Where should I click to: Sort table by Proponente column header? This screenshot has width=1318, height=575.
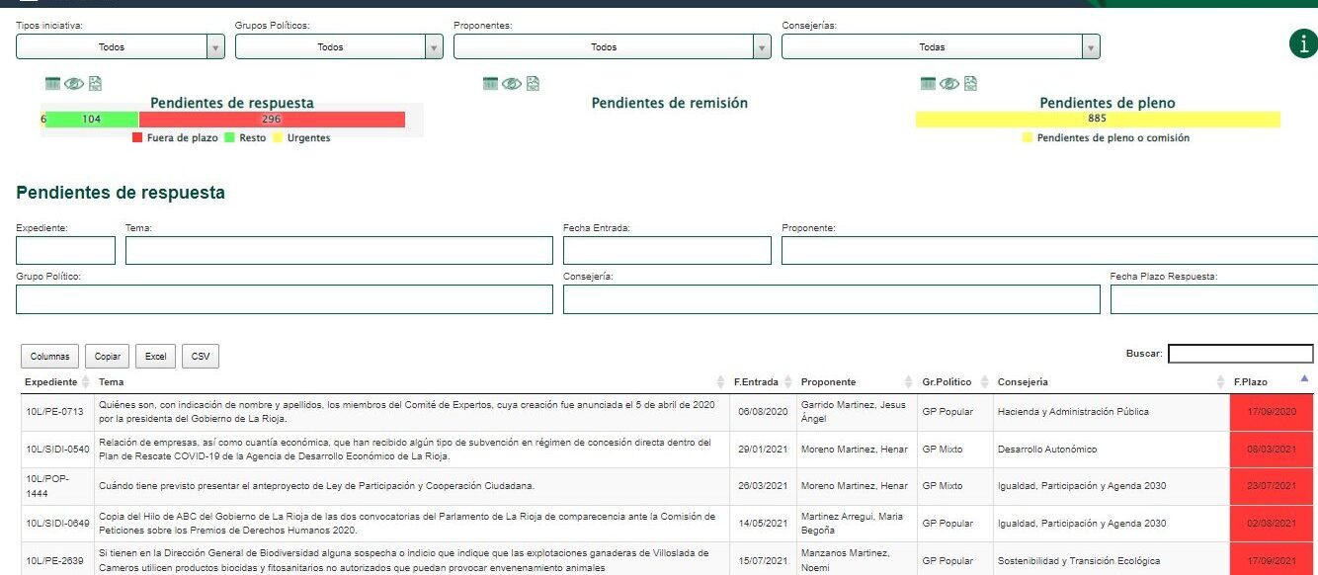click(x=828, y=382)
